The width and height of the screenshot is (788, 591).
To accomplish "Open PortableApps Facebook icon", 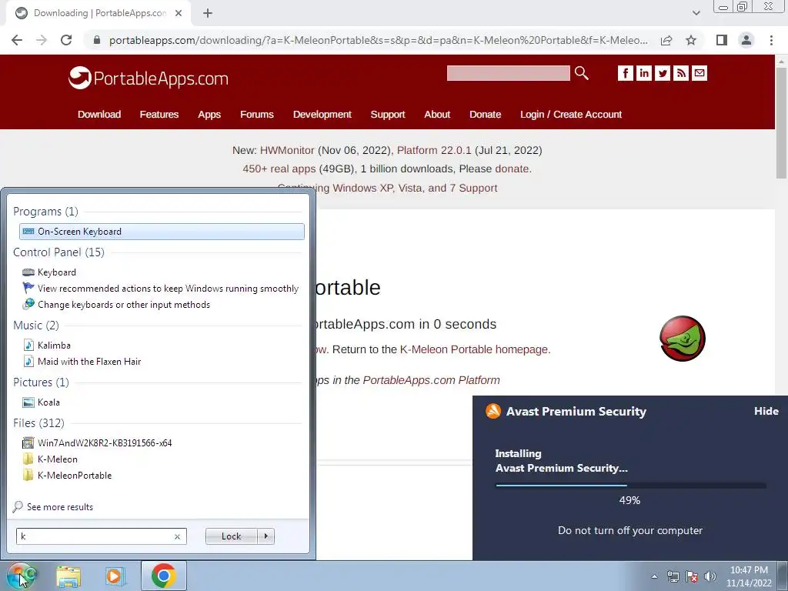I will pos(625,73).
